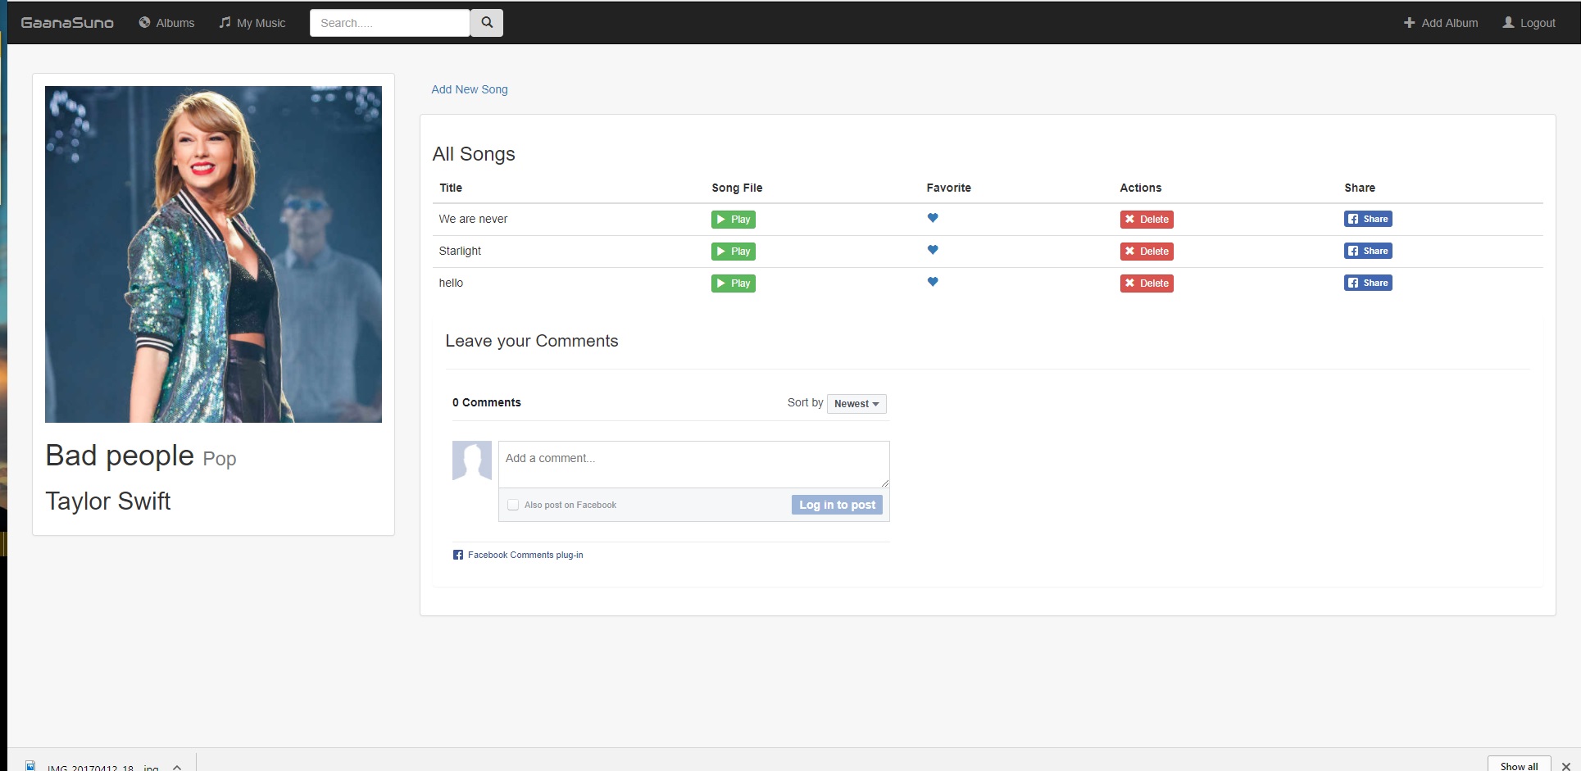Viewport: 1581px width, 771px height.
Task: Click the Bad people album title
Action: point(120,456)
